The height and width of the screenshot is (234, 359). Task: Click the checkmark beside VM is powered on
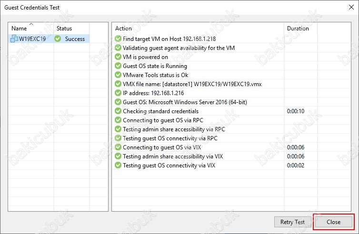(118, 57)
